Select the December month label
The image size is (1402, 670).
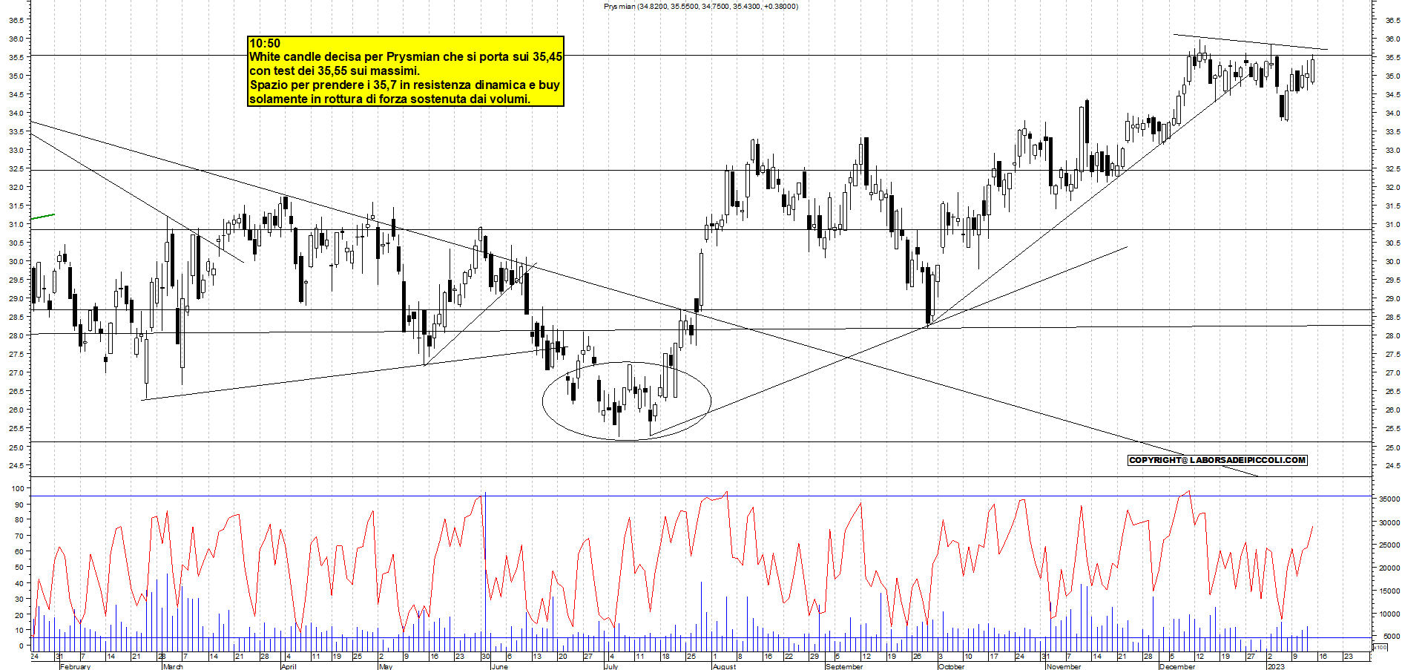point(1177,666)
